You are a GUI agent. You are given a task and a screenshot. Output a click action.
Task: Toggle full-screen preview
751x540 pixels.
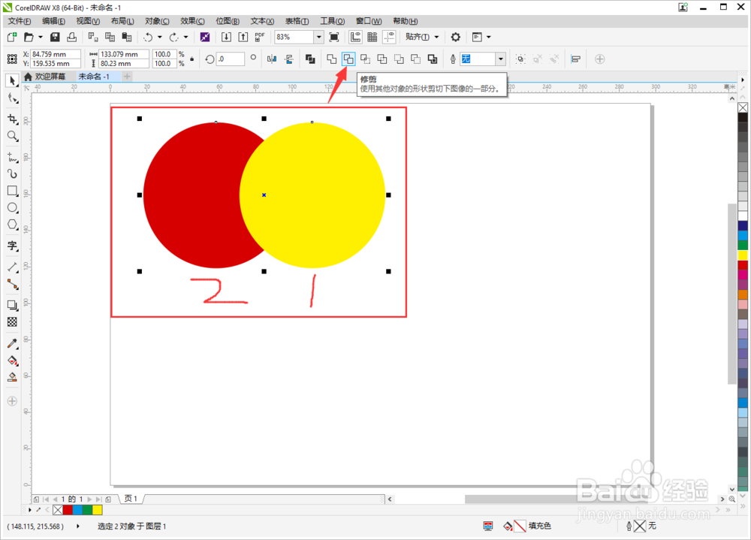click(334, 37)
